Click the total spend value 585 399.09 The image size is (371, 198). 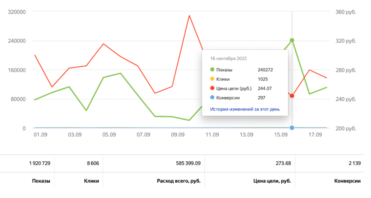tap(188, 163)
